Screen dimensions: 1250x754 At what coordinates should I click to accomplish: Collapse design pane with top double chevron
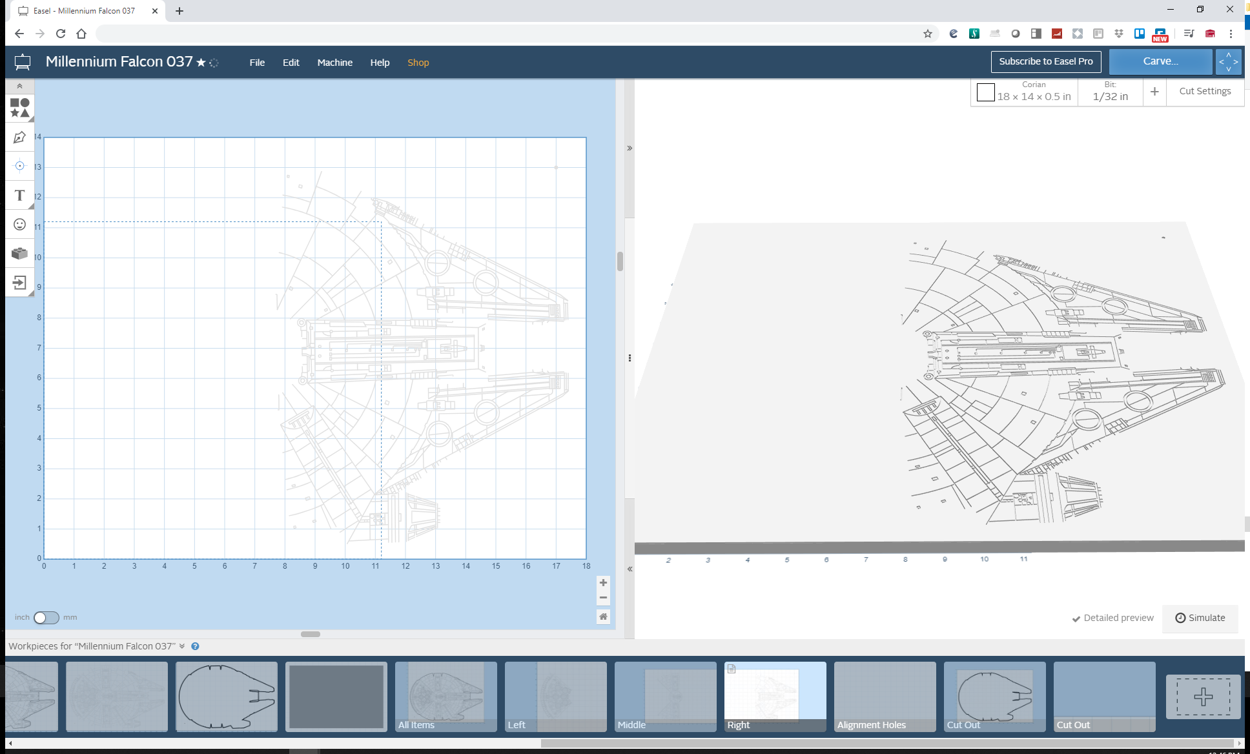point(630,148)
